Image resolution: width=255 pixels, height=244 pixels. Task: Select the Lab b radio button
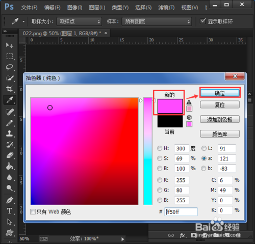coord(203,169)
